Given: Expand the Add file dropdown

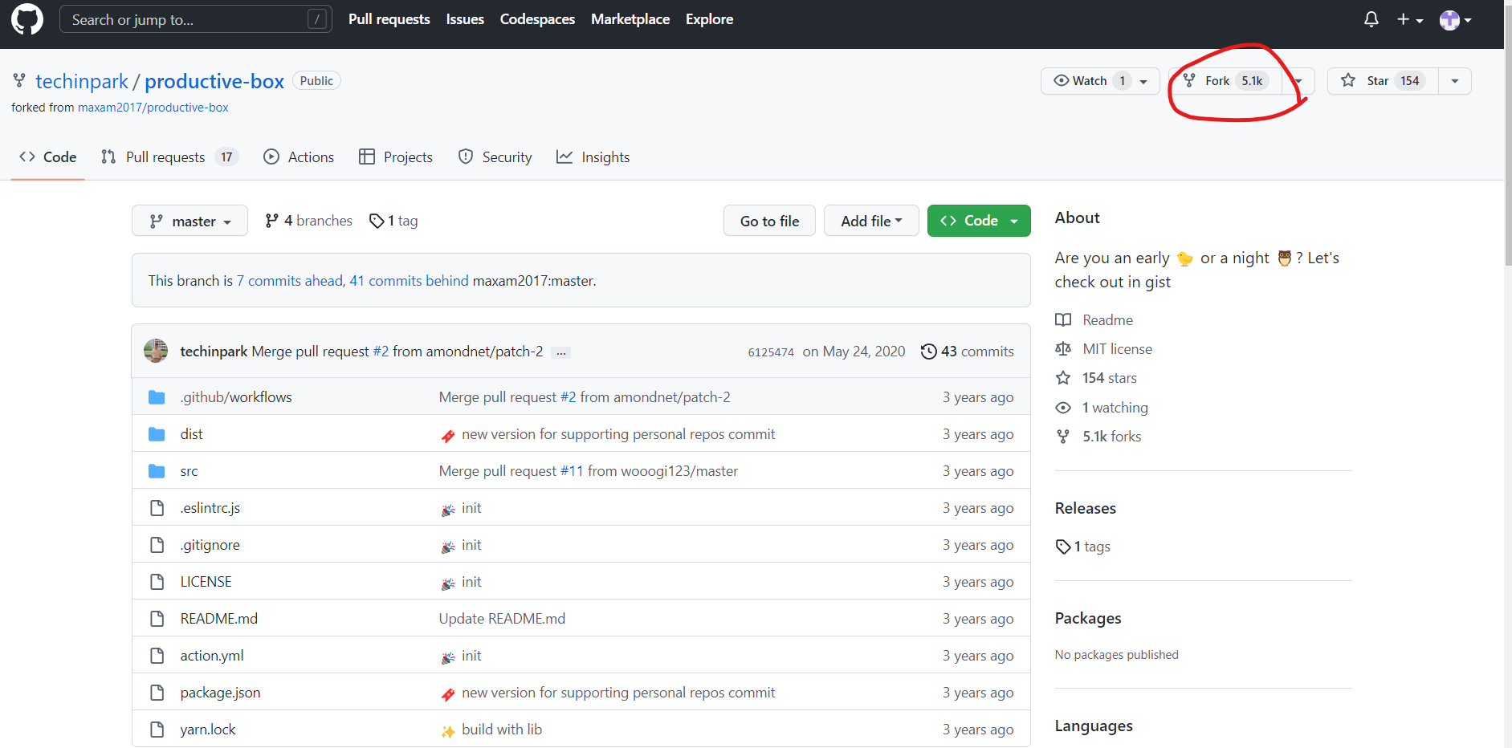Looking at the screenshot, I should [x=871, y=221].
